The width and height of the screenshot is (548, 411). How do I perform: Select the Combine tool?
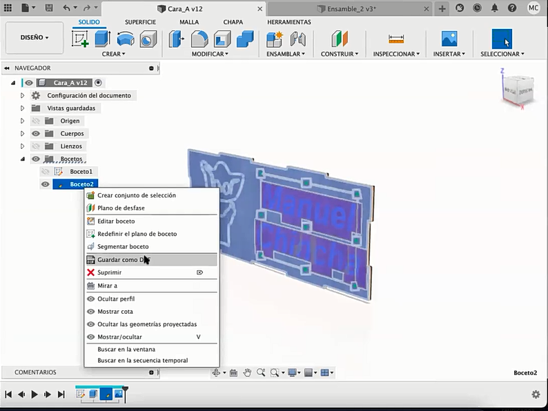245,39
